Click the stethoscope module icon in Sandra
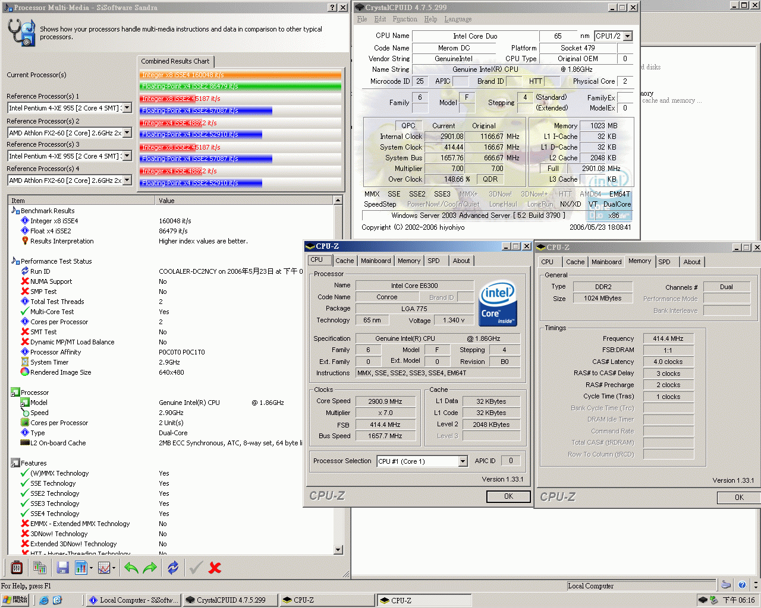 pos(22,32)
